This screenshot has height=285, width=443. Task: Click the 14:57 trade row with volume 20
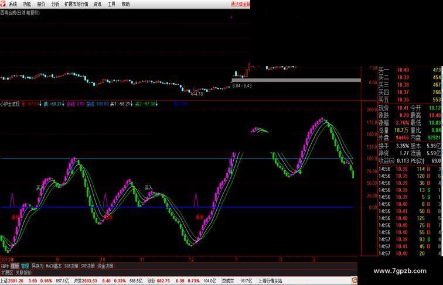pyautogui.click(x=410, y=253)
